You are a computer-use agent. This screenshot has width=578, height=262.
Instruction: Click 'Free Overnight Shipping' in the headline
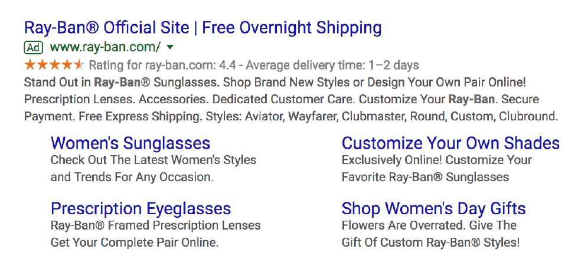point(292,28)
